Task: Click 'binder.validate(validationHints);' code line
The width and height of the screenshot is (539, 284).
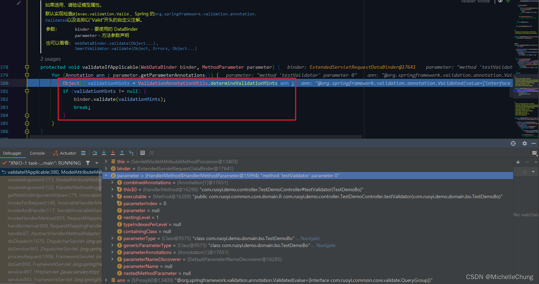Action: pyautogui.click(x=120, y=99)
